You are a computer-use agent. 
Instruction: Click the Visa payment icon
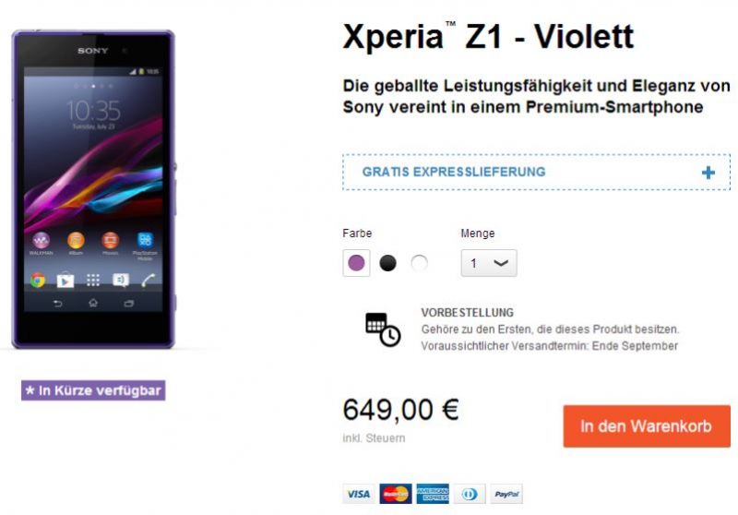coord(359,494)
